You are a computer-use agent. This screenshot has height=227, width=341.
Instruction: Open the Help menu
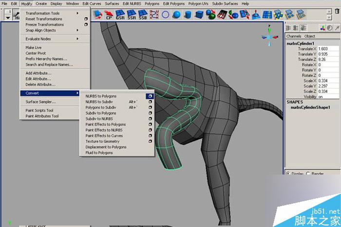245,4
